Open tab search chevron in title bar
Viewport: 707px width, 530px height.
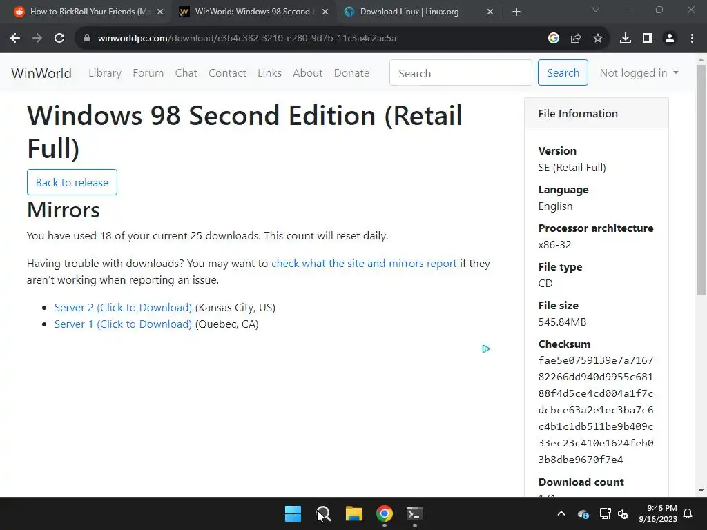click(596, 10)
